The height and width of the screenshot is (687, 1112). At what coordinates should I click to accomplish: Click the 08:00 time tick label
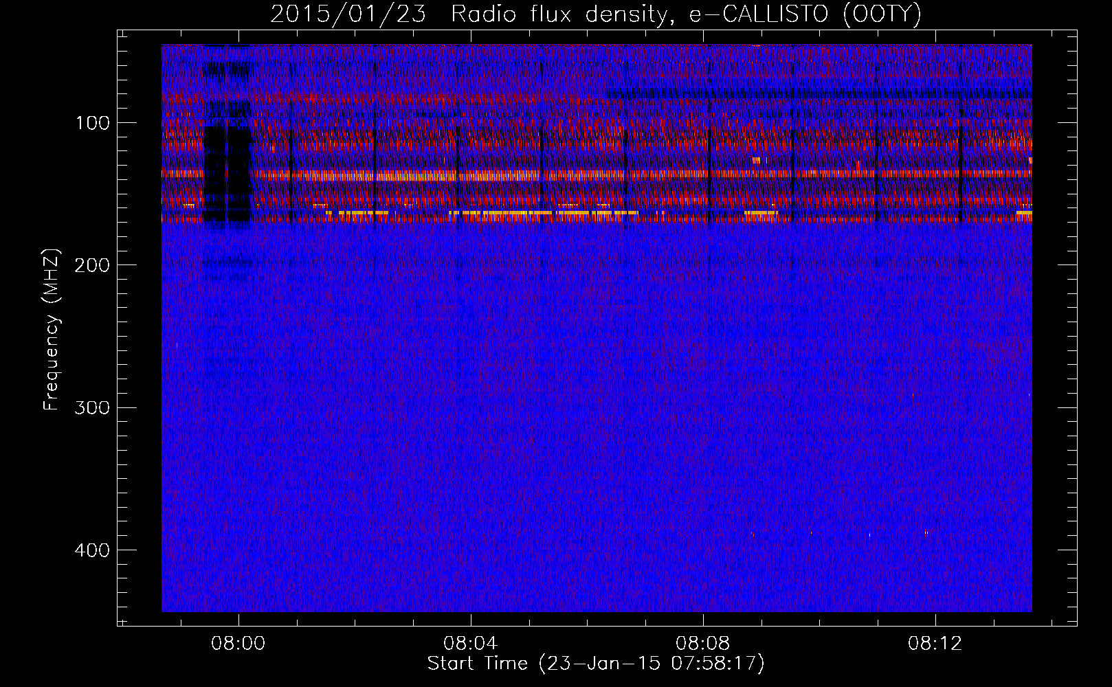[238, 644]
